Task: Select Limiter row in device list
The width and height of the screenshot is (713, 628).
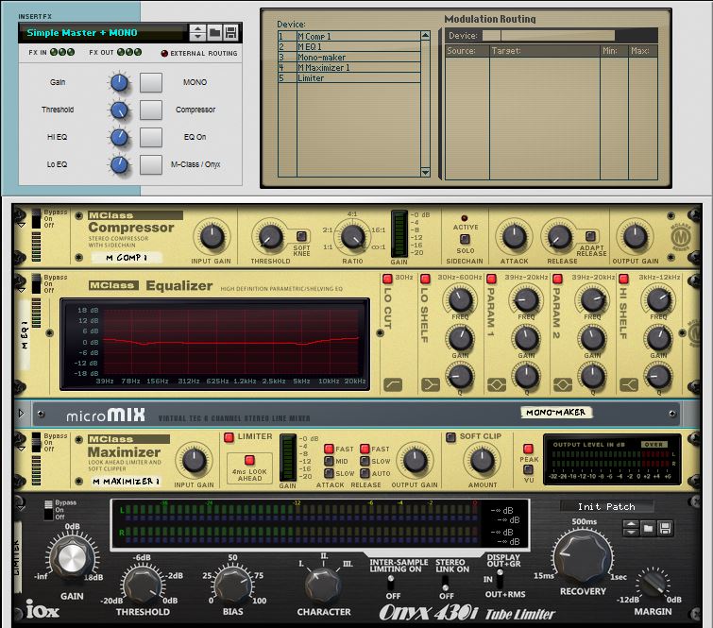Action: tap(349, 78)
